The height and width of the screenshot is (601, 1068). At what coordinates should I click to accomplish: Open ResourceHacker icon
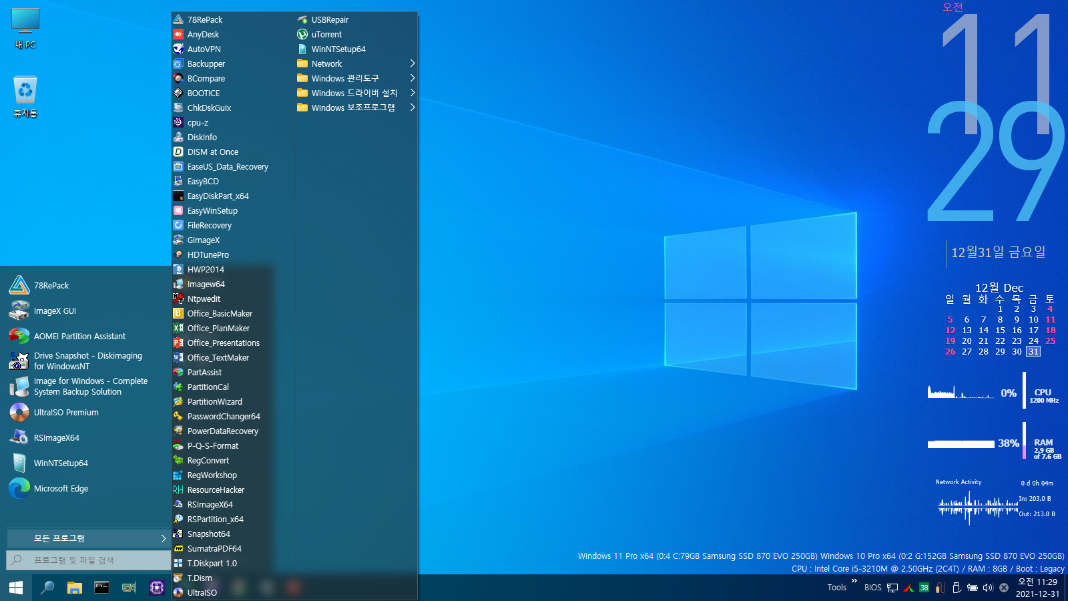178,489
